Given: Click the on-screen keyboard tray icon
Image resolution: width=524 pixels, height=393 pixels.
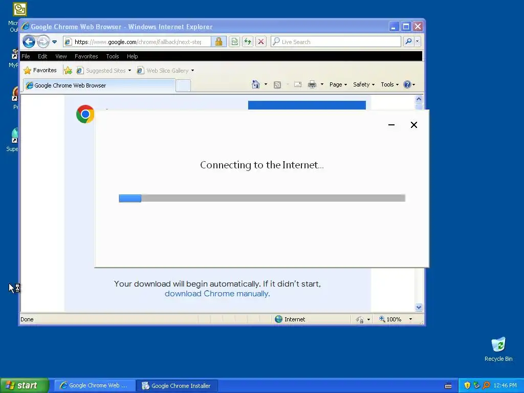Looking at the screenshot, I should pos(448,386).
